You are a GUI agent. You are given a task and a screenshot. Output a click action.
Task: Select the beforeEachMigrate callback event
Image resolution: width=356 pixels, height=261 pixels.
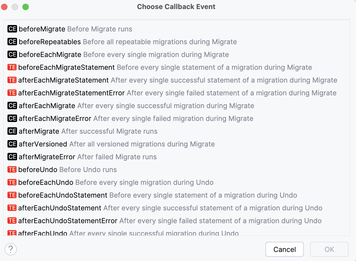click(x=50, y=55)
